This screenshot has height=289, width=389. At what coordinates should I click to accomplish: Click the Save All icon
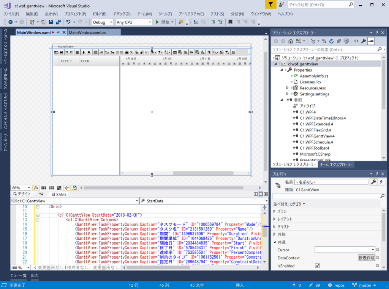[x=58, y=22]
